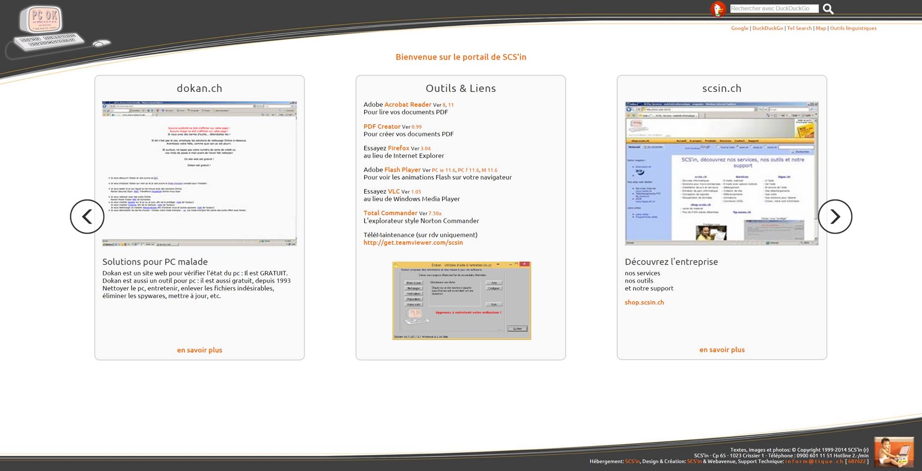Open the get.teamviewer.com/scsin link

pyautogui.click(x=413, y=243)
